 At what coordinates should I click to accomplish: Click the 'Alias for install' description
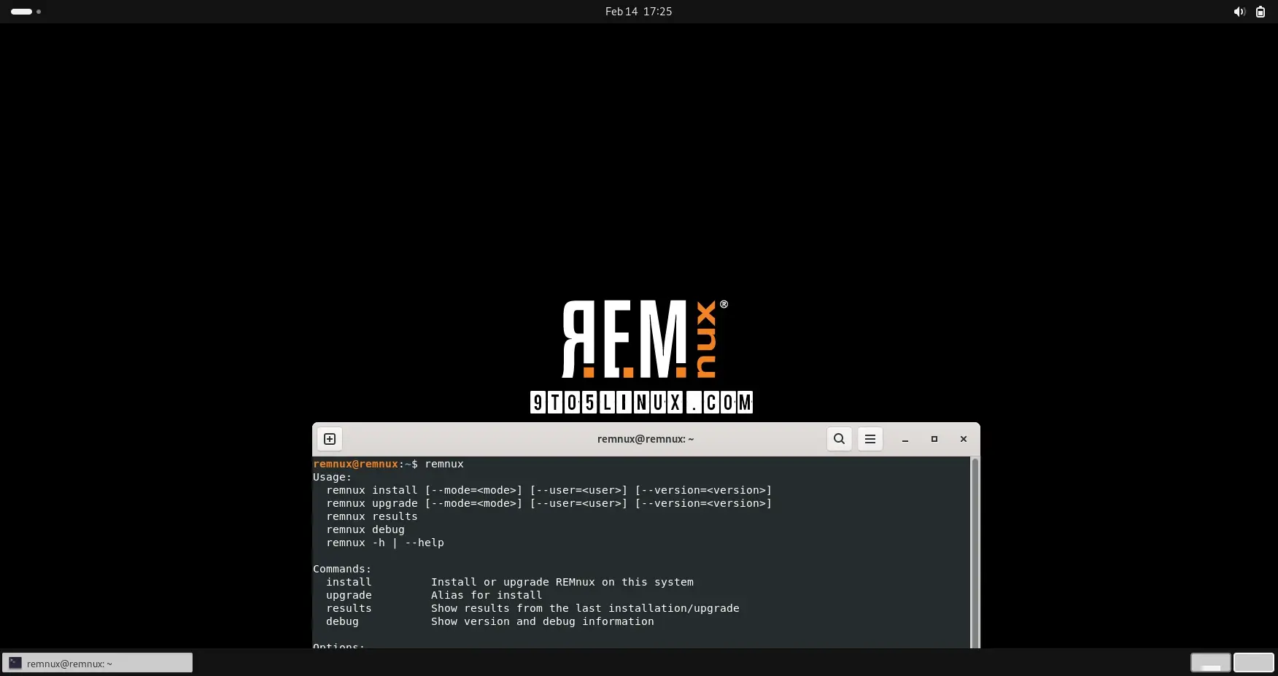coord(487,595)
